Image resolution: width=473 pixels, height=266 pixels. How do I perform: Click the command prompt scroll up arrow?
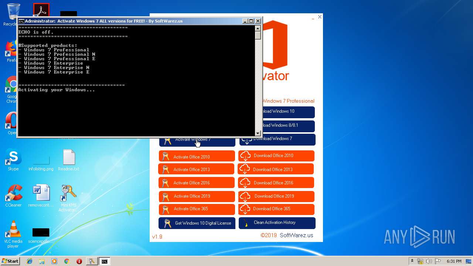coord(258,28)
